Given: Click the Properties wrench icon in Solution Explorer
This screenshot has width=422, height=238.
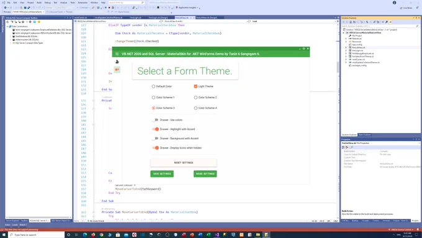Looking at the screenshot, I should [x=387, y=22].
